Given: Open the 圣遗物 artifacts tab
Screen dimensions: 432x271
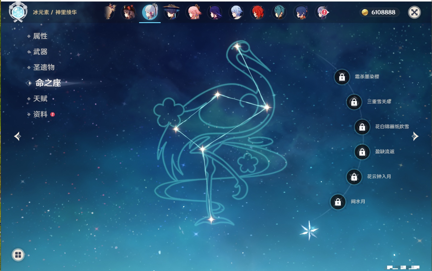Looking at the screenshot, I should 44,67.
